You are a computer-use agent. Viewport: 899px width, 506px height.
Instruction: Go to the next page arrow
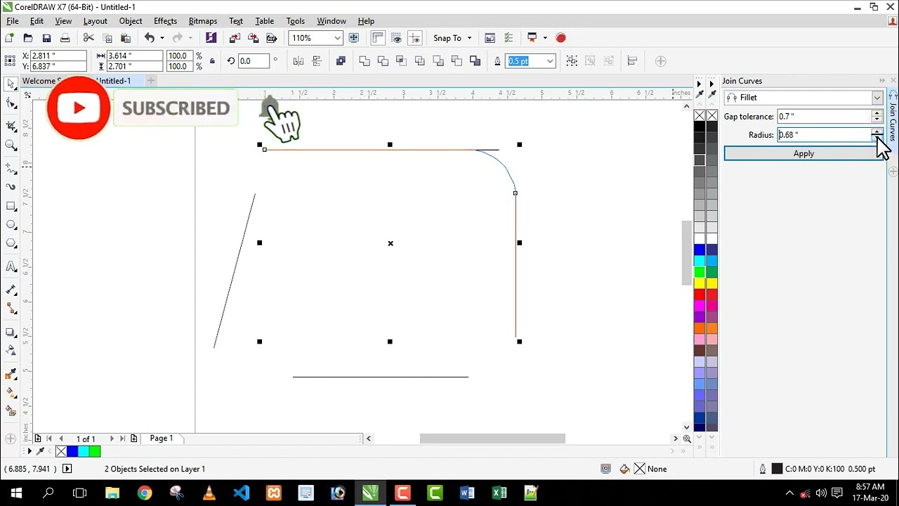(x=111, y=439)
